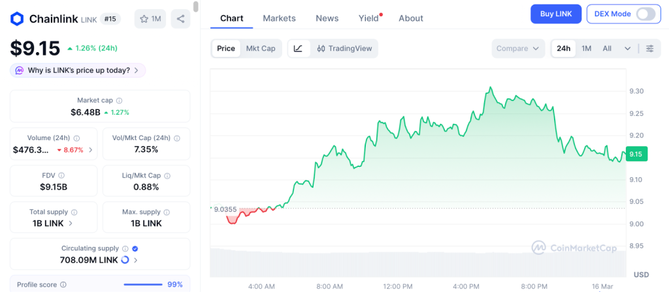Open the Compare dropdown
The image size is (669, 292).
tap(518, 48)
